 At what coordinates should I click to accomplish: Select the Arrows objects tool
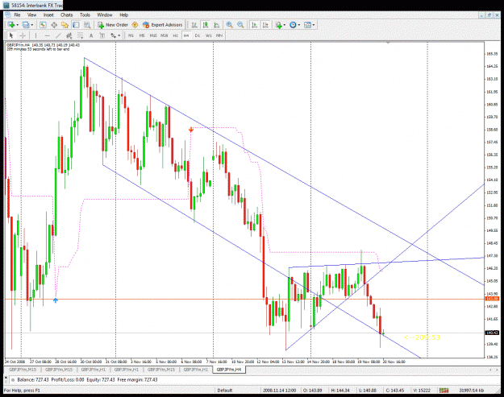113,35
